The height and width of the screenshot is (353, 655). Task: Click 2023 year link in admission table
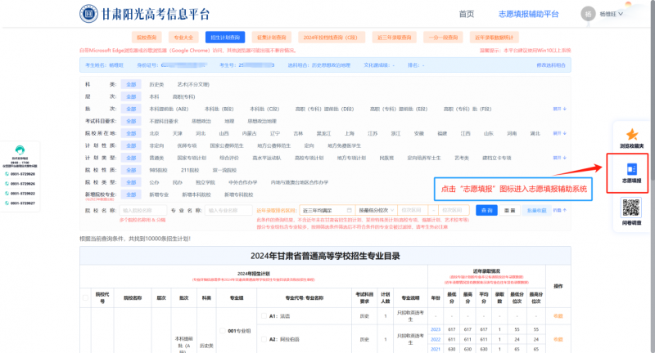(436, 328)
